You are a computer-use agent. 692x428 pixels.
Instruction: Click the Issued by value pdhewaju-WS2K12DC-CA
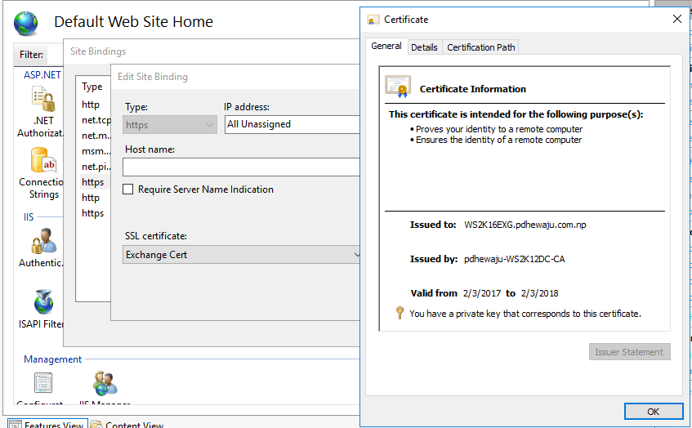(x=514, y=259)
